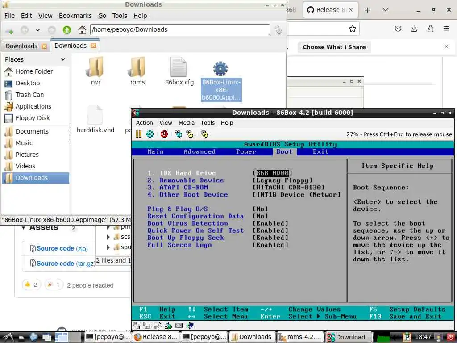The image size is (457, 343).
Task: Open Applications in the Places sidebar
Action: (36, 106)
